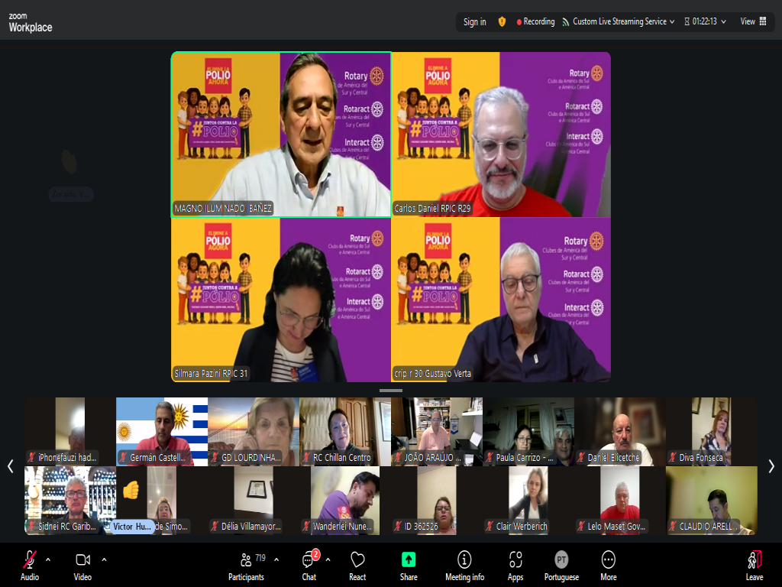The image size is (782, 587).
Task: Open Custom Live Streaming Service dropdown
Action: click(619, 21)
